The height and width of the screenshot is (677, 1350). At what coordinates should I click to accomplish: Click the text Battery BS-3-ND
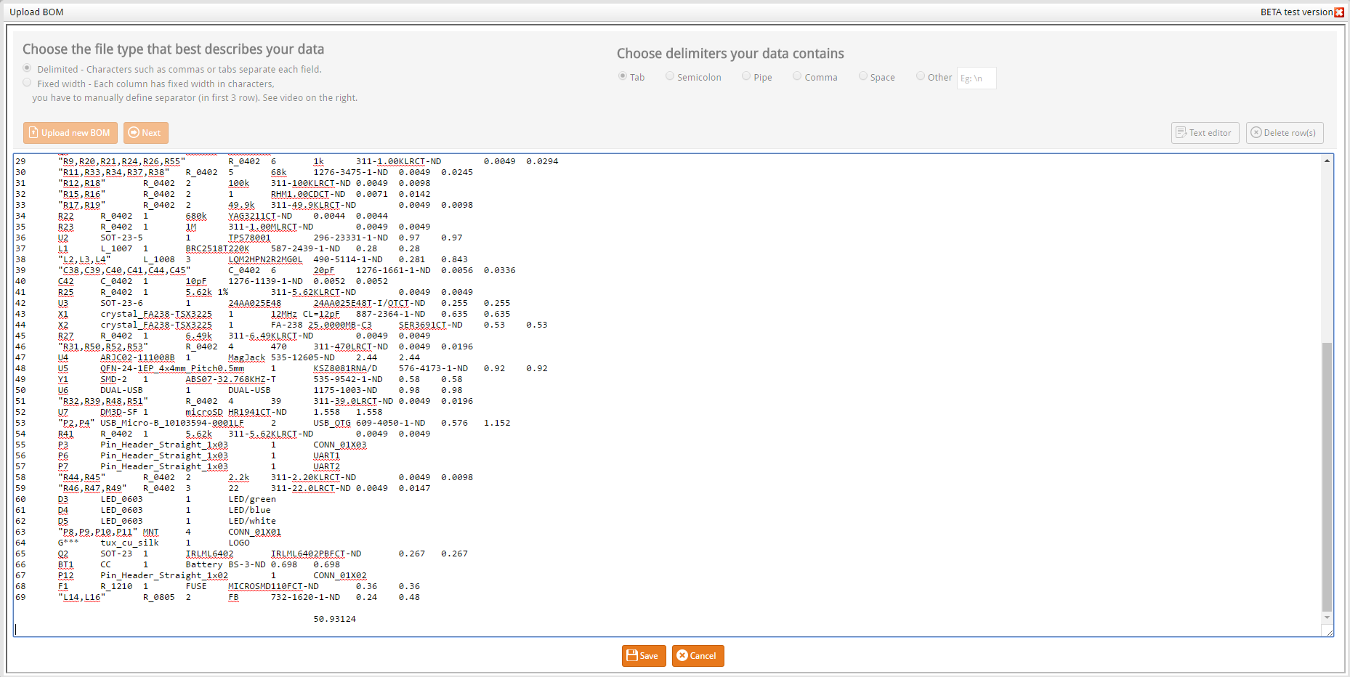(225, 564)
